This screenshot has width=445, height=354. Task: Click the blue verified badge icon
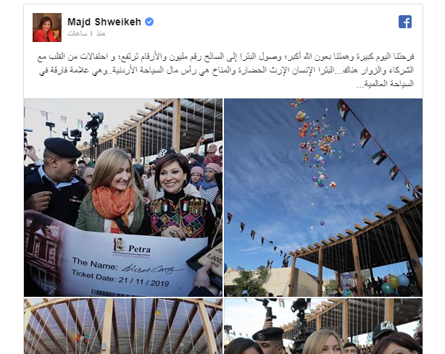point(149,22)
